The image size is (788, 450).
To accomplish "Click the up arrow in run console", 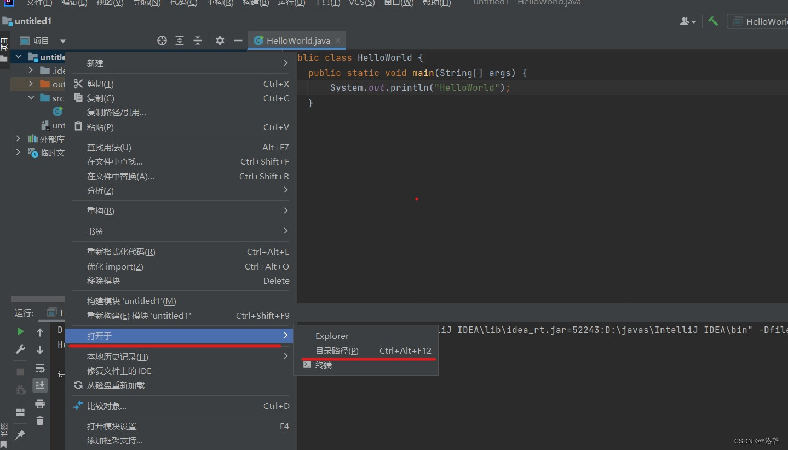I will click(40, 332).
